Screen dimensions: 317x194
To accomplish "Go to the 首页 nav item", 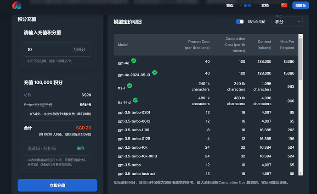I will (230, 5).
